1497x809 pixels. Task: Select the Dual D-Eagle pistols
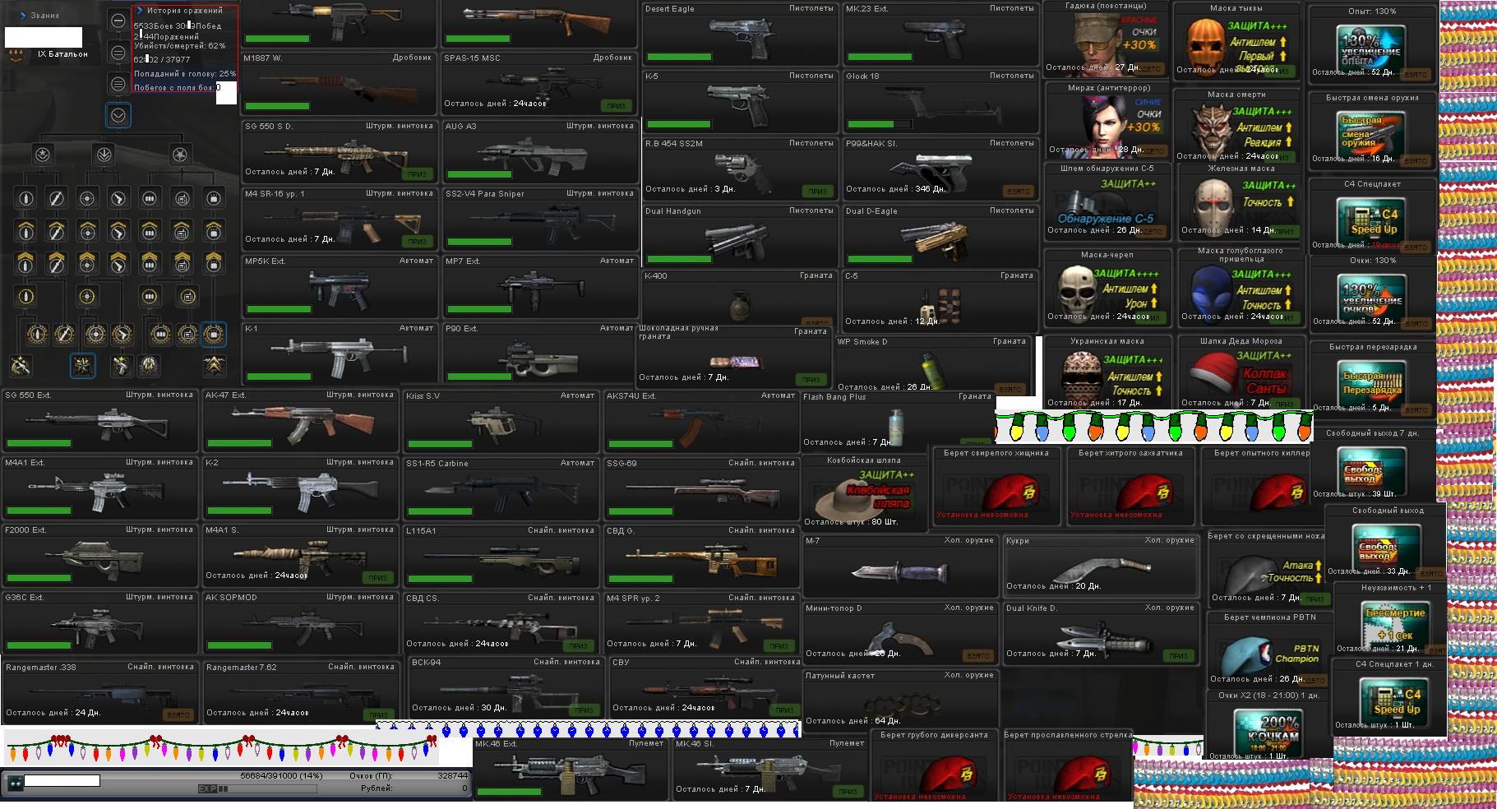coord(940,236)
